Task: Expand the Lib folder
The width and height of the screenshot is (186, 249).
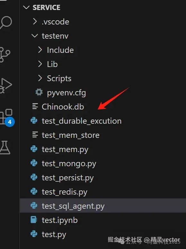Action: coord(40,64)
